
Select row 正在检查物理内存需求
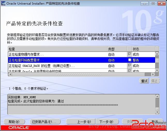point(82,54)
